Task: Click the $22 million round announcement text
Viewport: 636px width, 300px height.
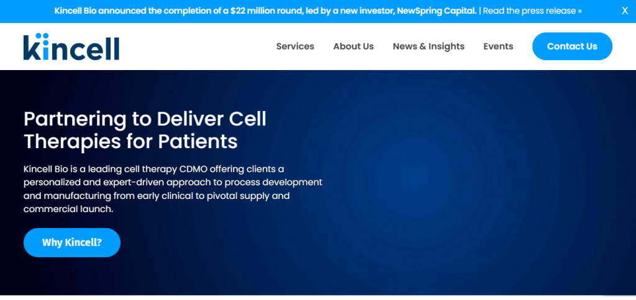Action: [x=266, y=11]
